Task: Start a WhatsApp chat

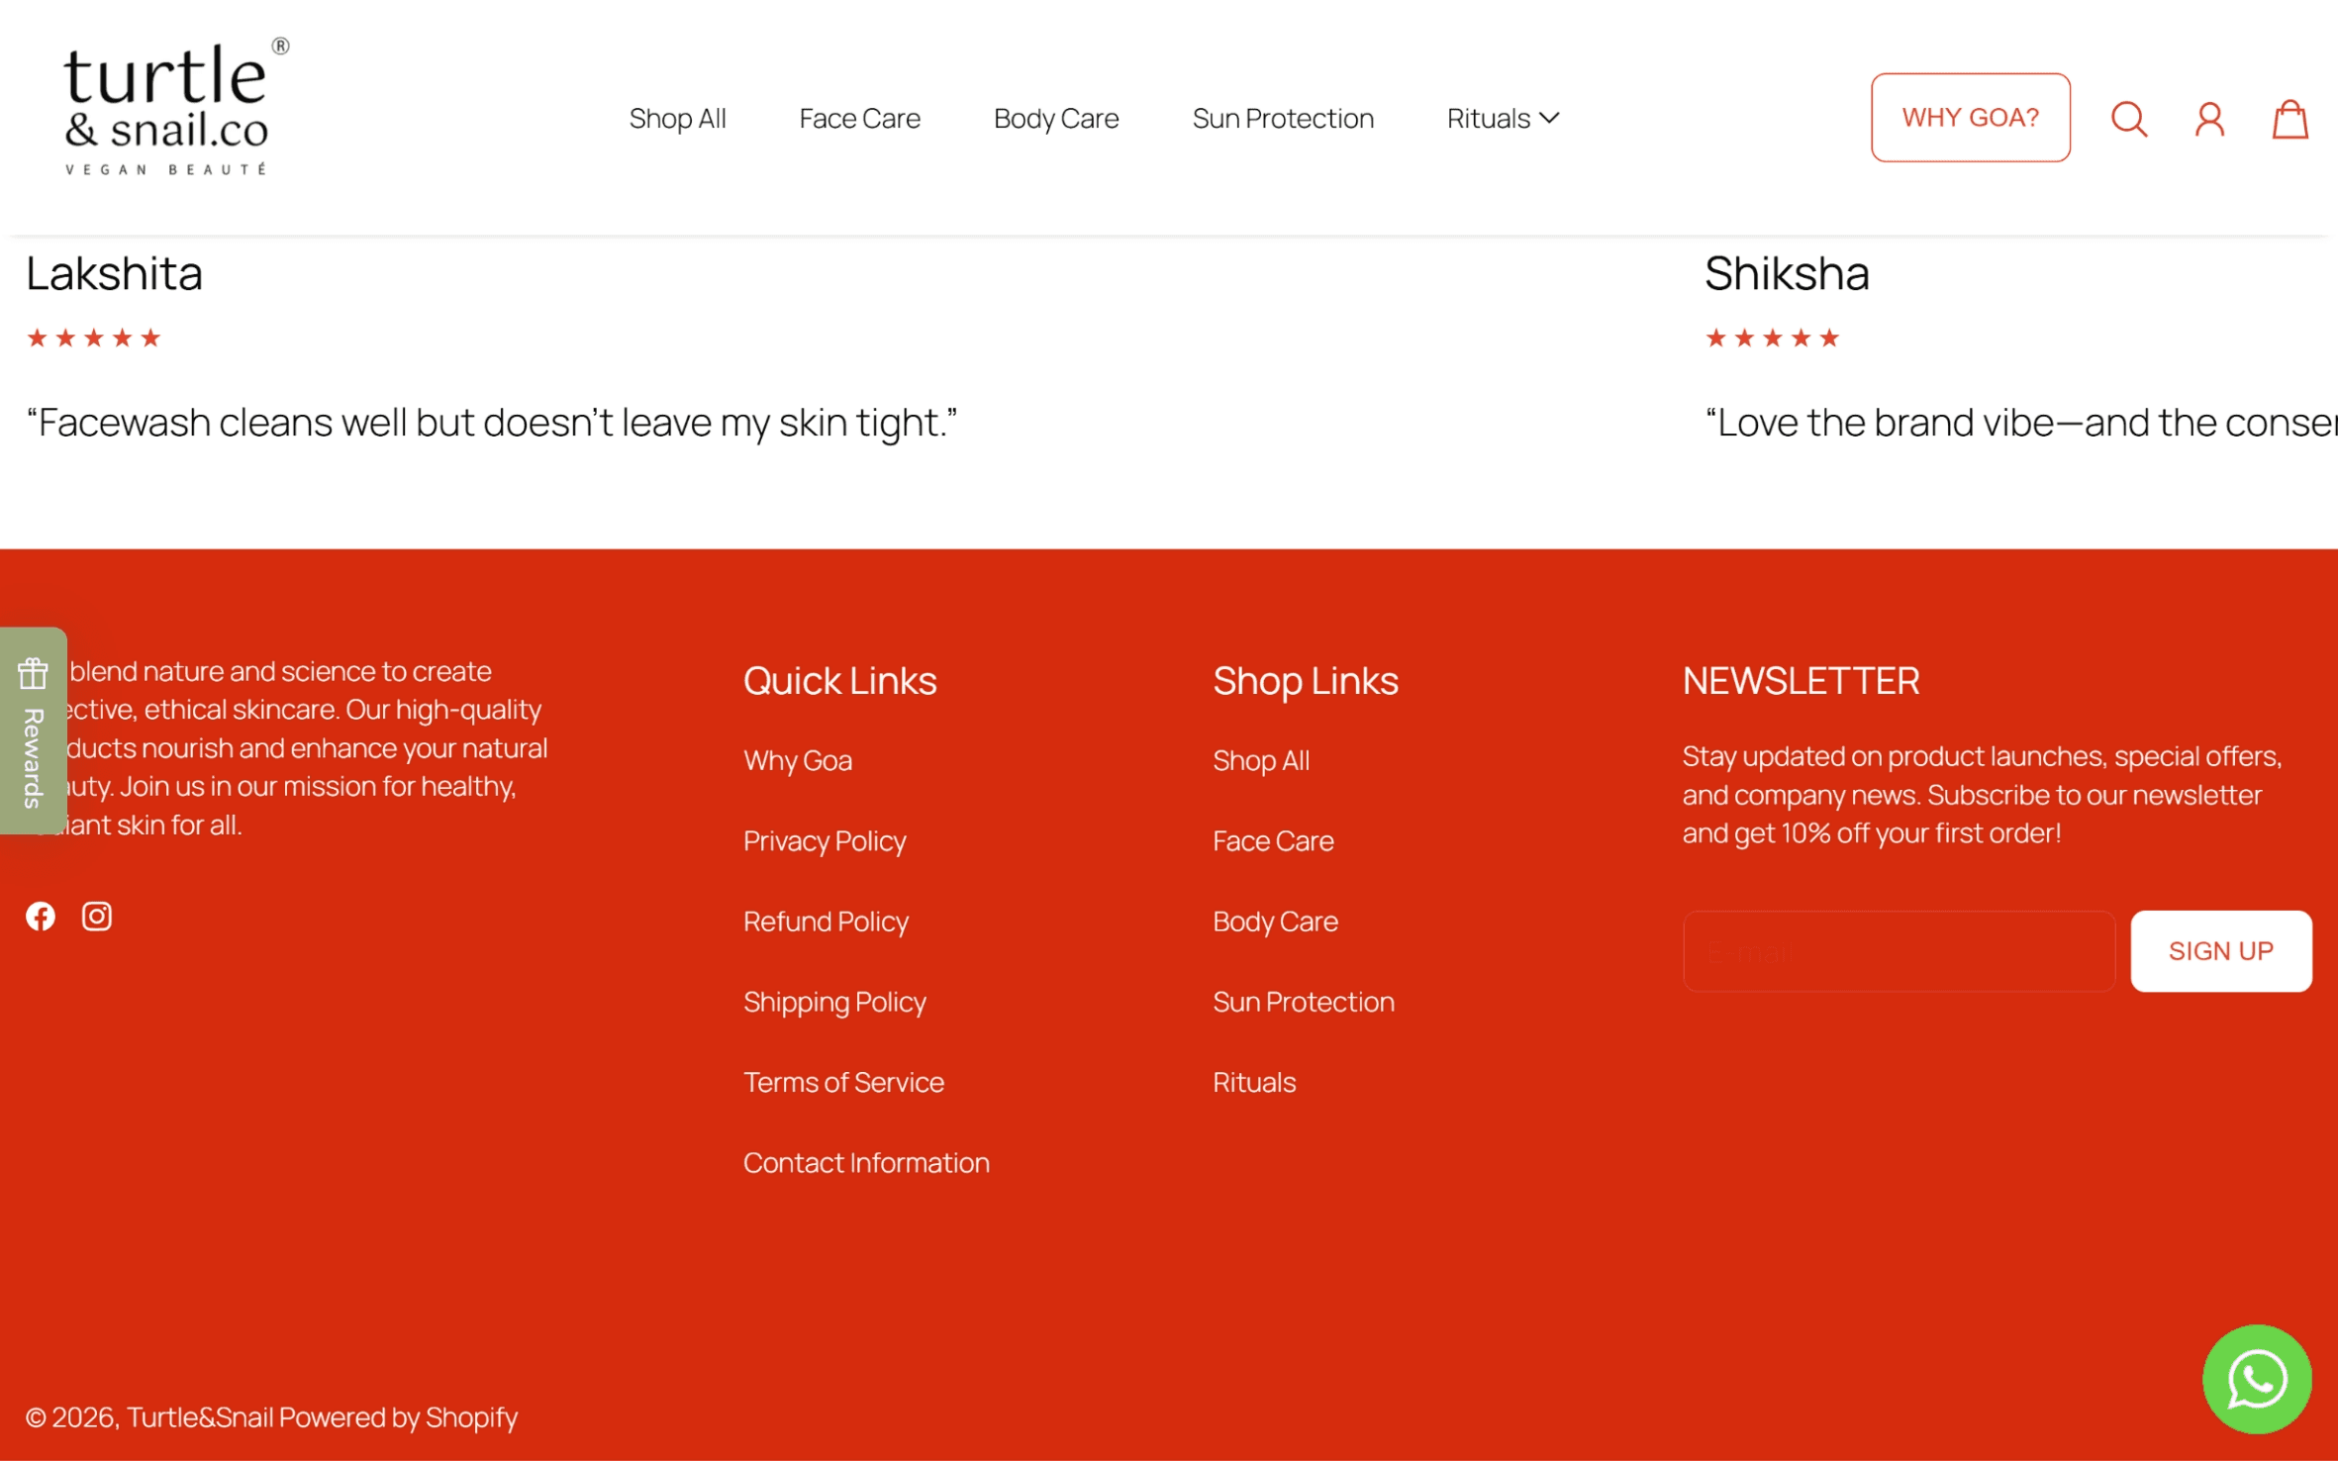Action: click(x=2257, y=1379)
